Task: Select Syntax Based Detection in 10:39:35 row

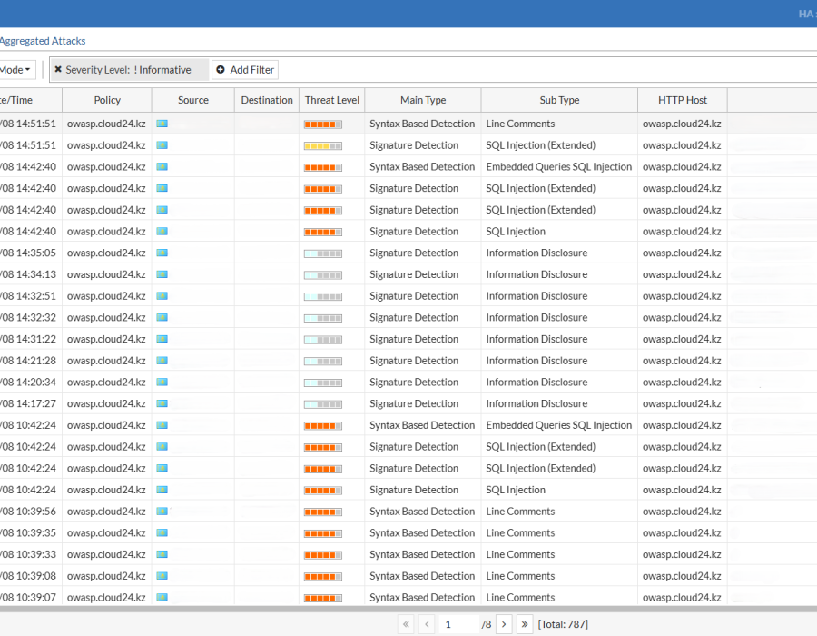Action: [422, 532]
